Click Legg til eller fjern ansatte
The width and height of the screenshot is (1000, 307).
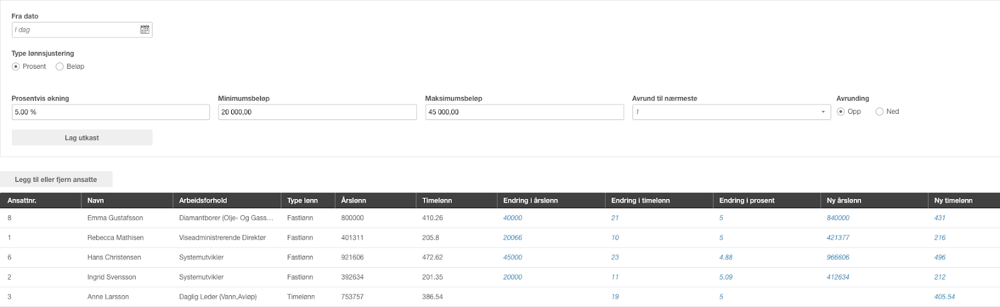point(56,179)
